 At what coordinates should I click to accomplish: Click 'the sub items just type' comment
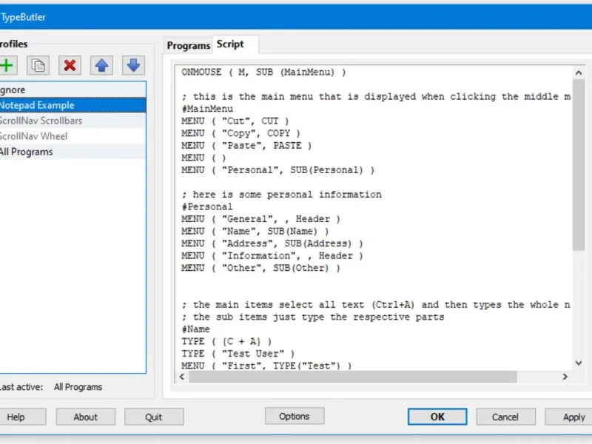click(x=312, y=317)
